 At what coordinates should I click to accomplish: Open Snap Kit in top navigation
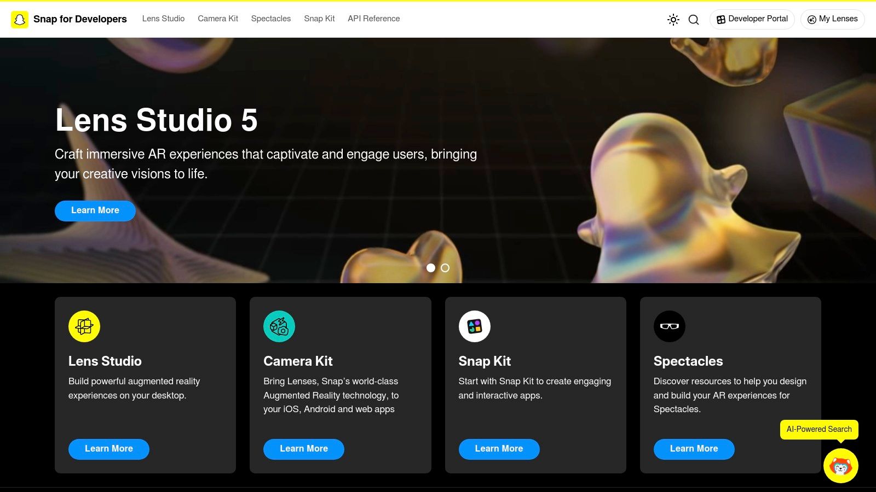point(319,19)
